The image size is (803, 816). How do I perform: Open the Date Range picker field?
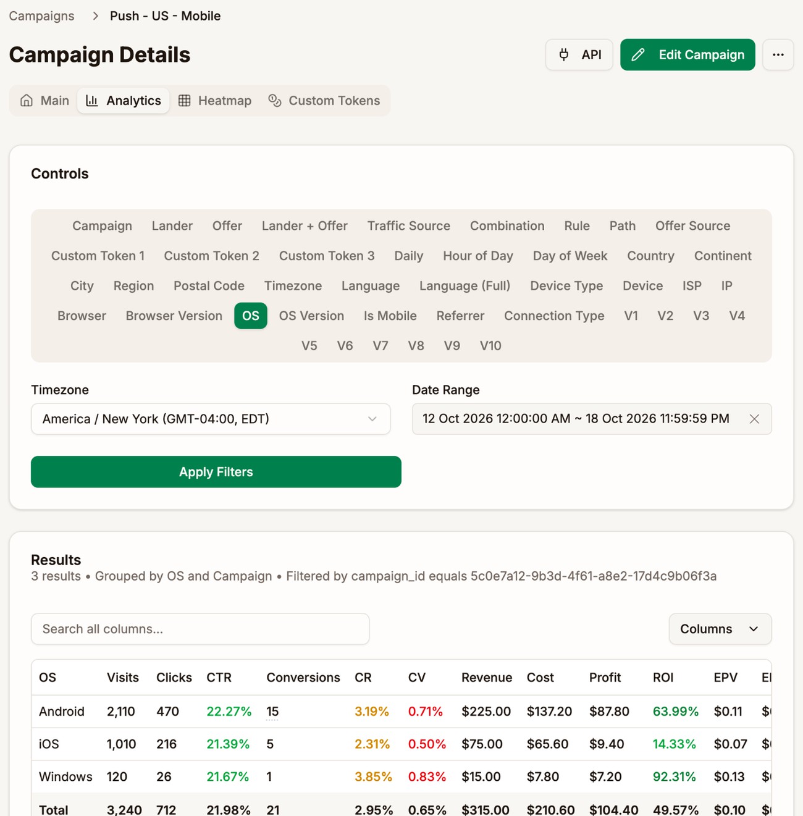pos(592,419)
